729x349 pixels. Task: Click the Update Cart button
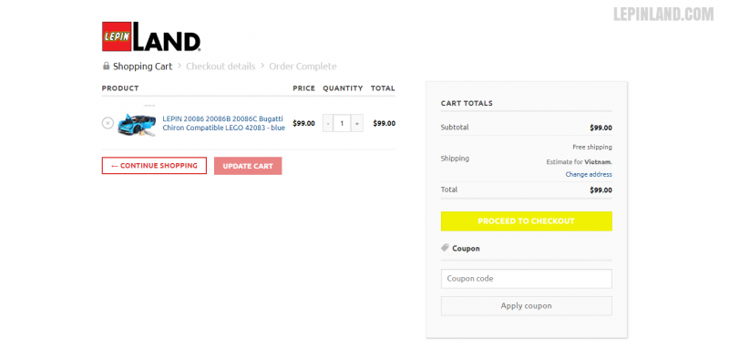click(248, 166)
